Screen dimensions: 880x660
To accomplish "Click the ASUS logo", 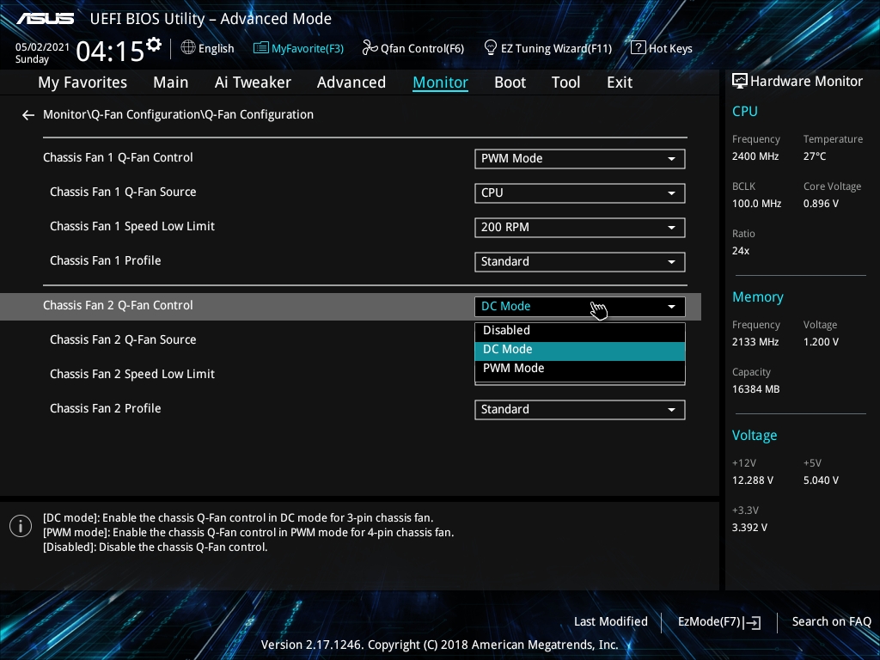I will click(46, 19).
